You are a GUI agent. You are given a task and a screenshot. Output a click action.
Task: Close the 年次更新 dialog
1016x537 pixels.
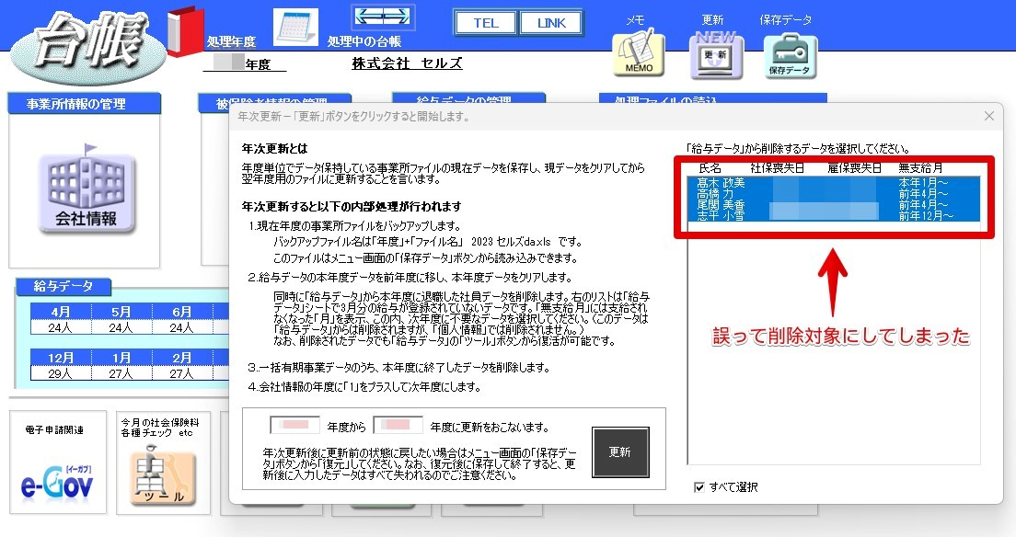coord(988,116)
